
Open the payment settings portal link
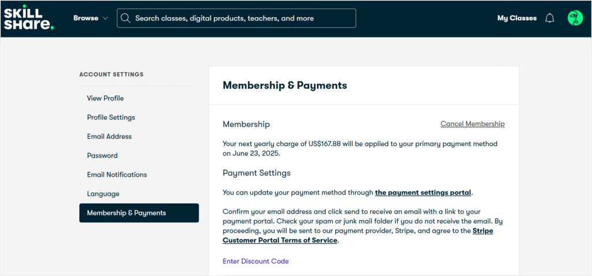(423, 192)
